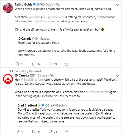The image size is (122, 134).
Task: Visit the @supriyadwivedi mention link
Action: (x=53, y=17)
